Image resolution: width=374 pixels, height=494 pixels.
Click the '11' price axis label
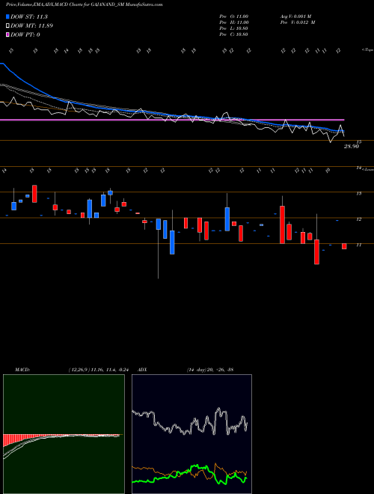pyautogui.click(x=358, y=245)
